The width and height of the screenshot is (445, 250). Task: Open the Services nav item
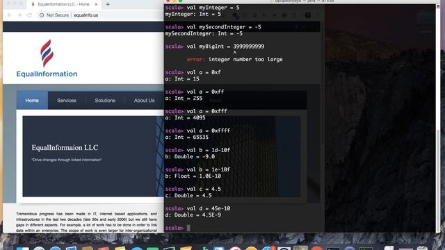point(67,100)
